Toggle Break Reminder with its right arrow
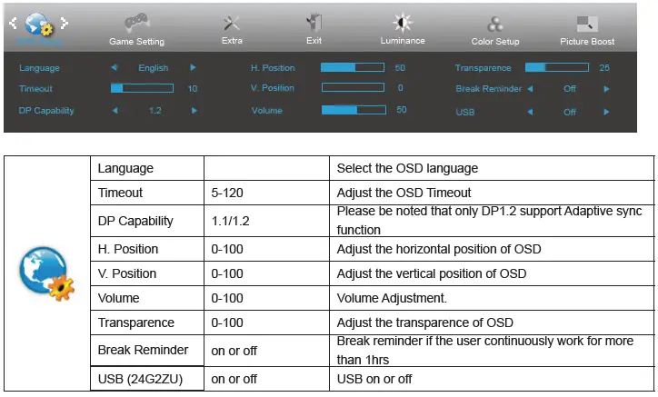Screen dimensions: 658x397 [x=606, y=89]
